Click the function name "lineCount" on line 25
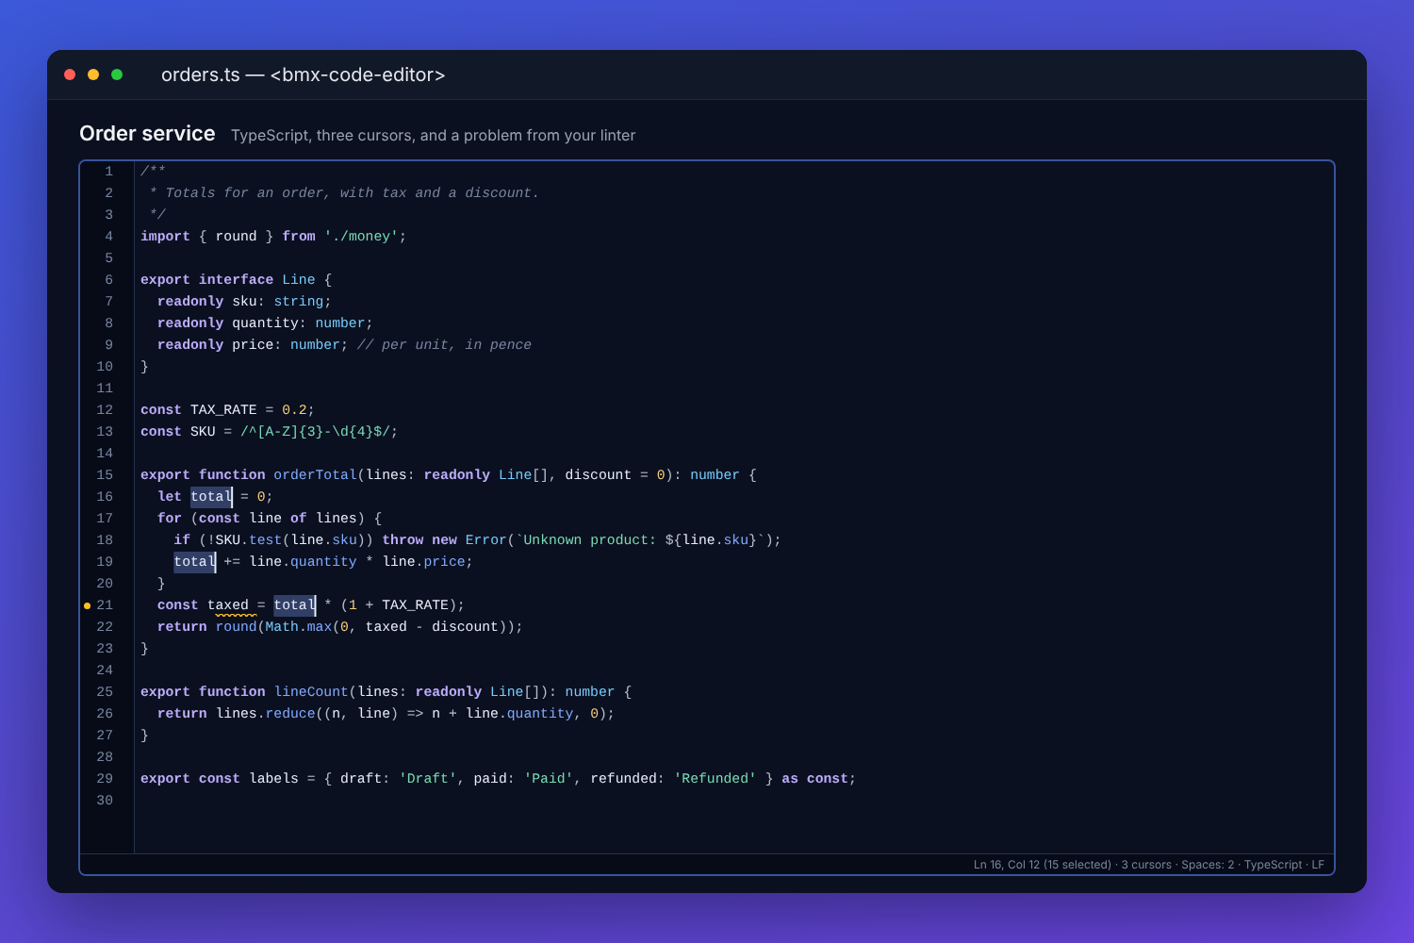Image resolution: width=1414 pixels, height=943 pixels. [311, 692]
